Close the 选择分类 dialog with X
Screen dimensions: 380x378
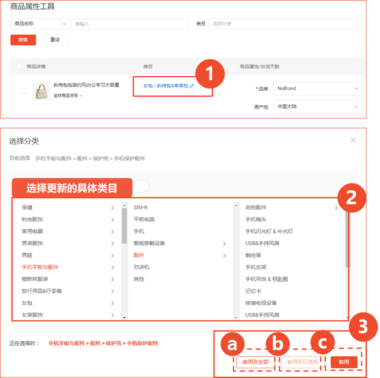(x=353, y=140)
